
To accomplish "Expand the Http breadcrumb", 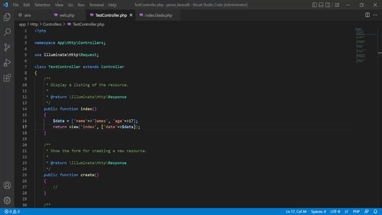I will pos(34,24).
